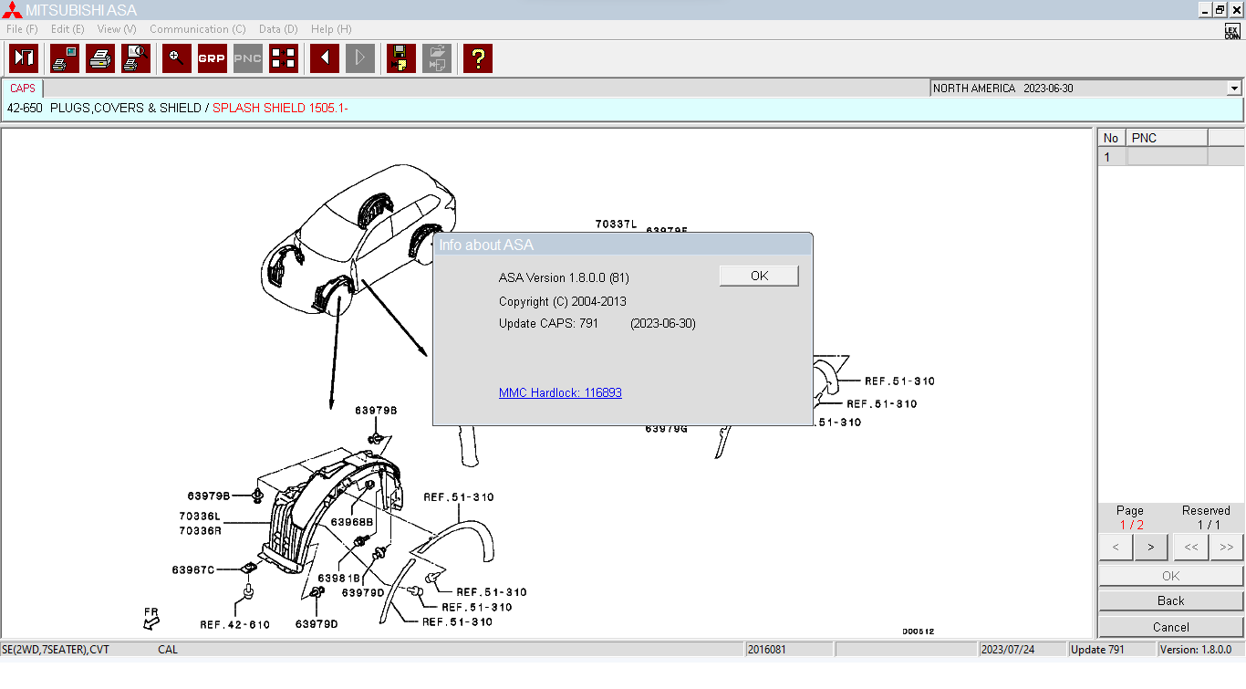Click the four-squares illustration list icon
1246x689 pixels.
[284, 58]
